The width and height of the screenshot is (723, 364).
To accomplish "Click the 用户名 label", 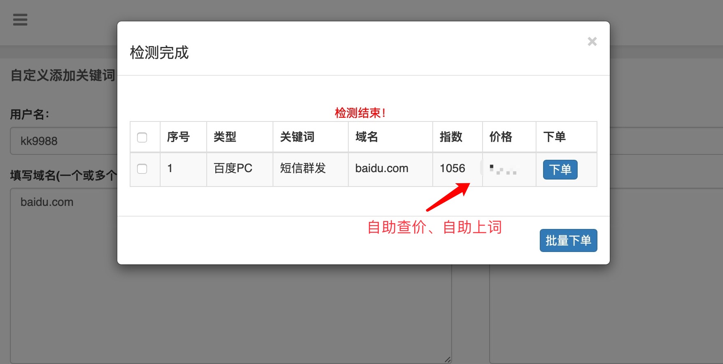I will tap(30, 114).
